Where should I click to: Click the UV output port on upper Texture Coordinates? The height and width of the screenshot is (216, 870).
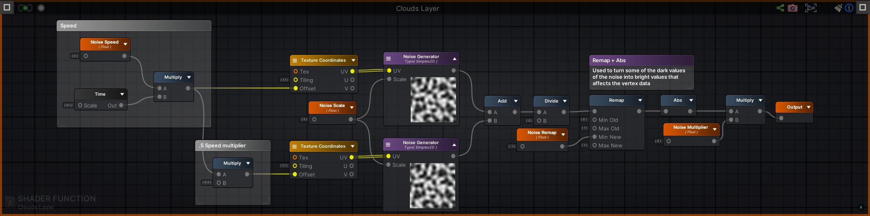352,71
